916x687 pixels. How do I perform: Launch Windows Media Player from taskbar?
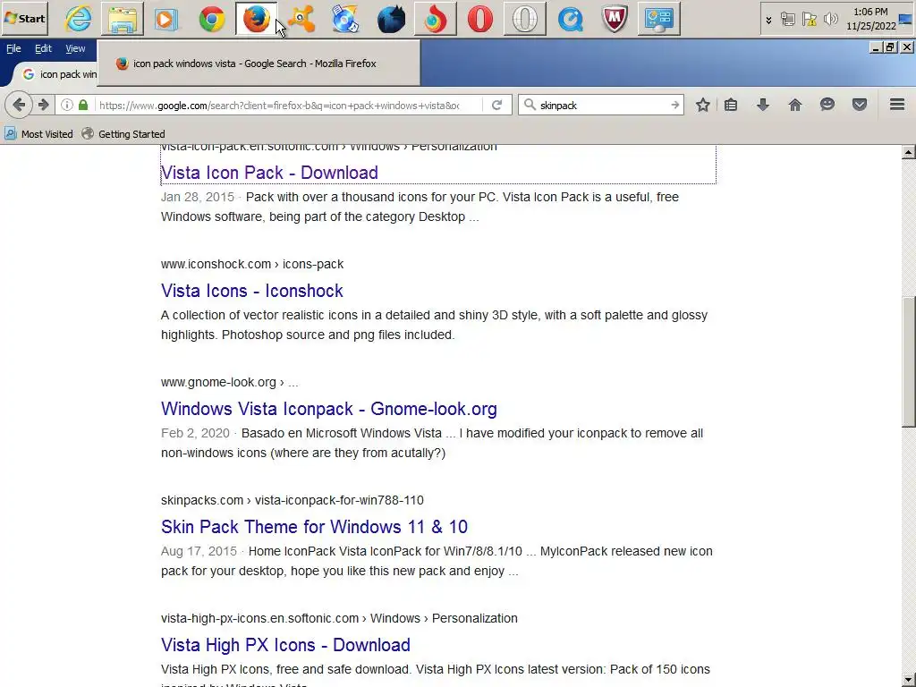[x=166, y=19]
